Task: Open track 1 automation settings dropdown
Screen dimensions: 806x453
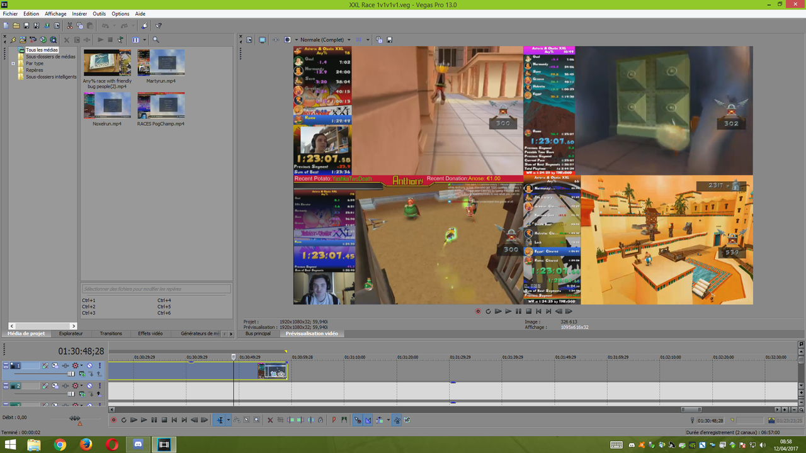Action: pos(81,366)
